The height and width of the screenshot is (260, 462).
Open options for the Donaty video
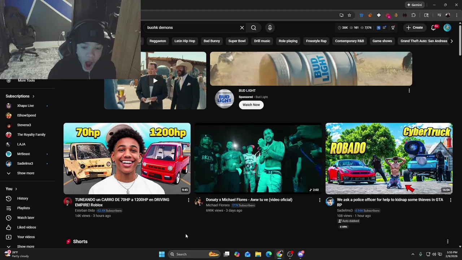[319, 200]
